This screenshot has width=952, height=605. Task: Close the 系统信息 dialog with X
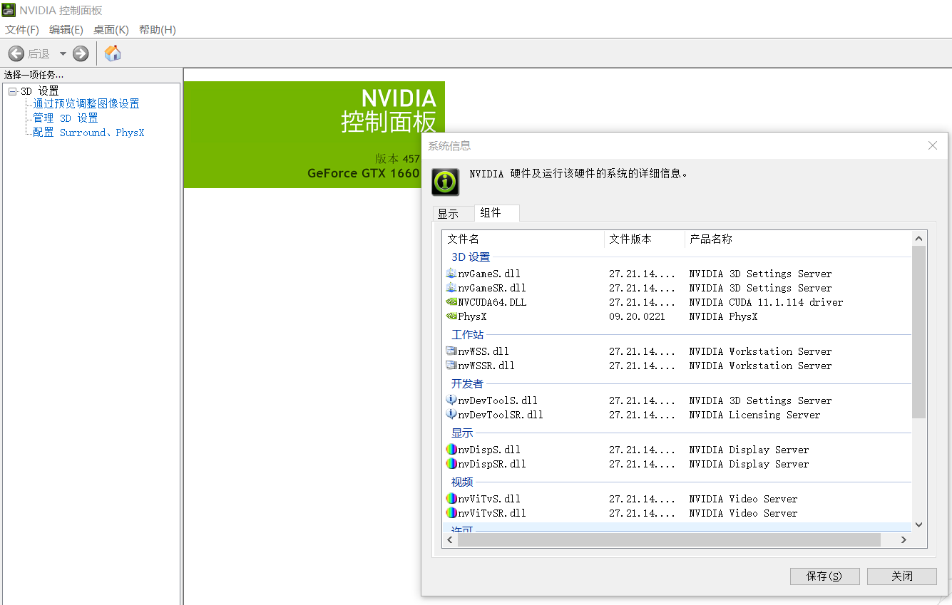[x=932, y=145]
